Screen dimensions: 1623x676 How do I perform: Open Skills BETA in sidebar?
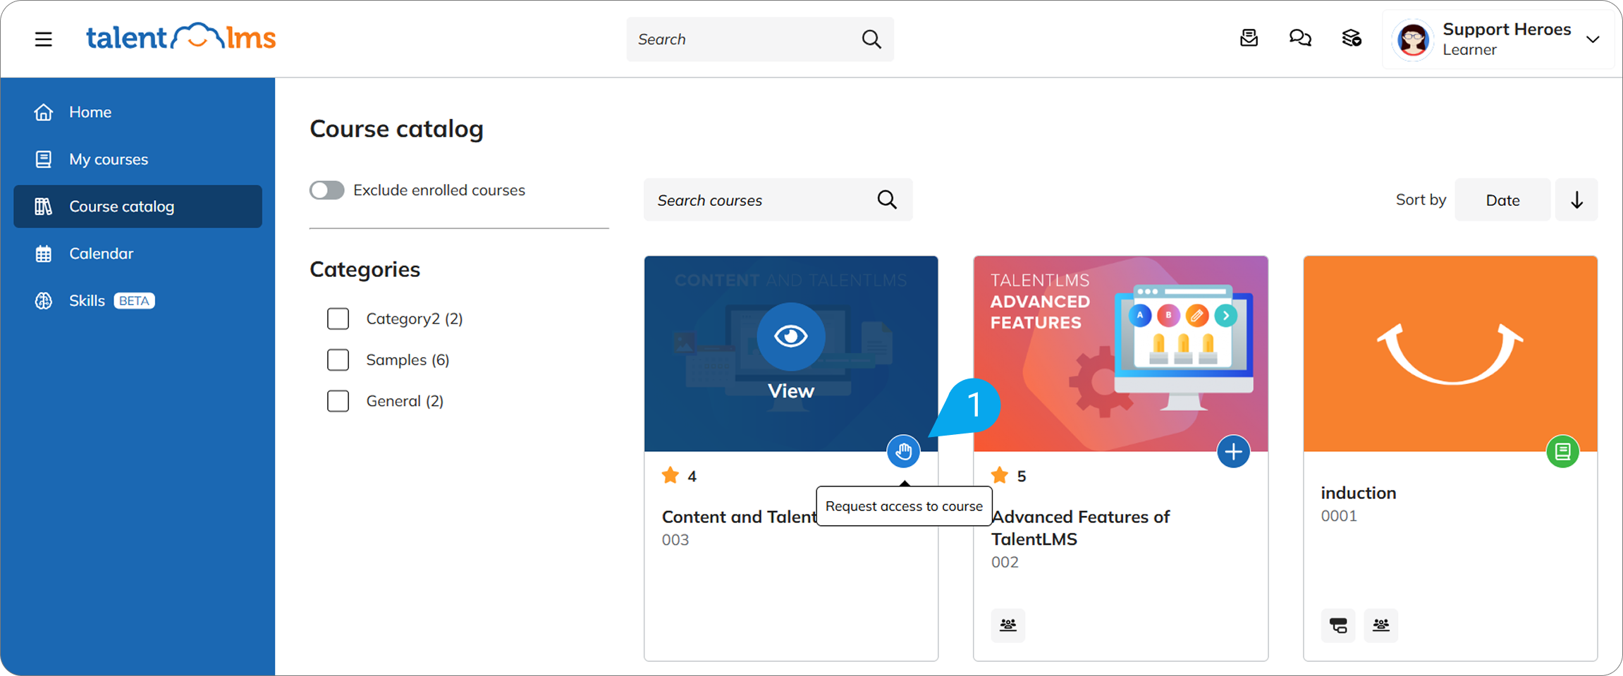tap(137, 301)
